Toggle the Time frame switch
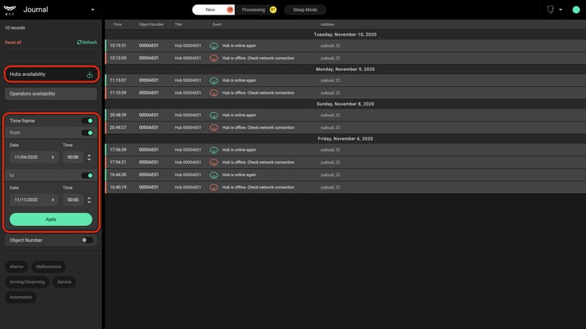The image size is (586, 329). [87, 121]
